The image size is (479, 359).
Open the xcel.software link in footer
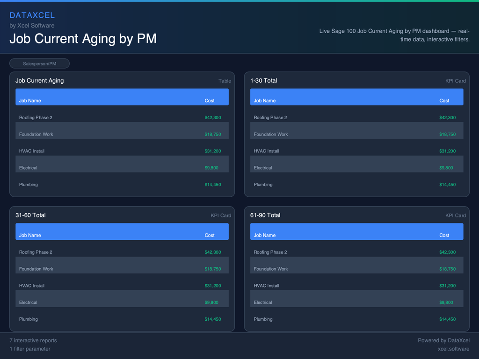pyautogui.click(x=453, y=349)
